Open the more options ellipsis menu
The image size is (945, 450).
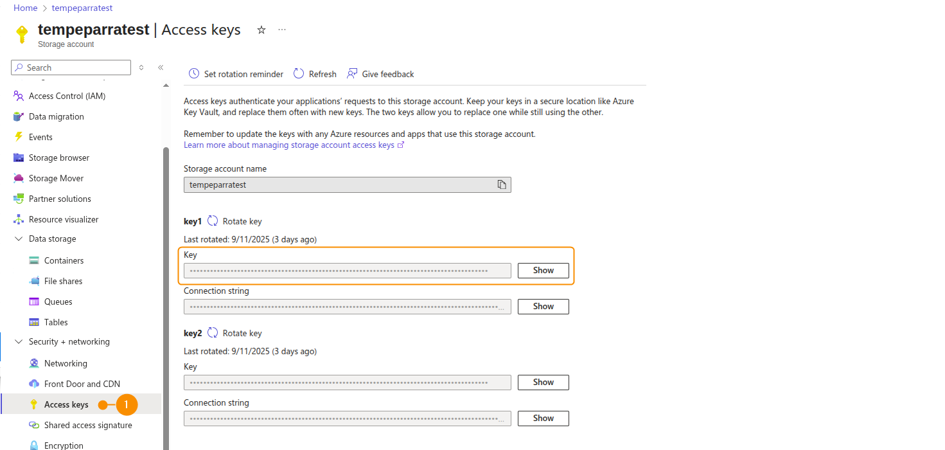click(x=282, y=30)
